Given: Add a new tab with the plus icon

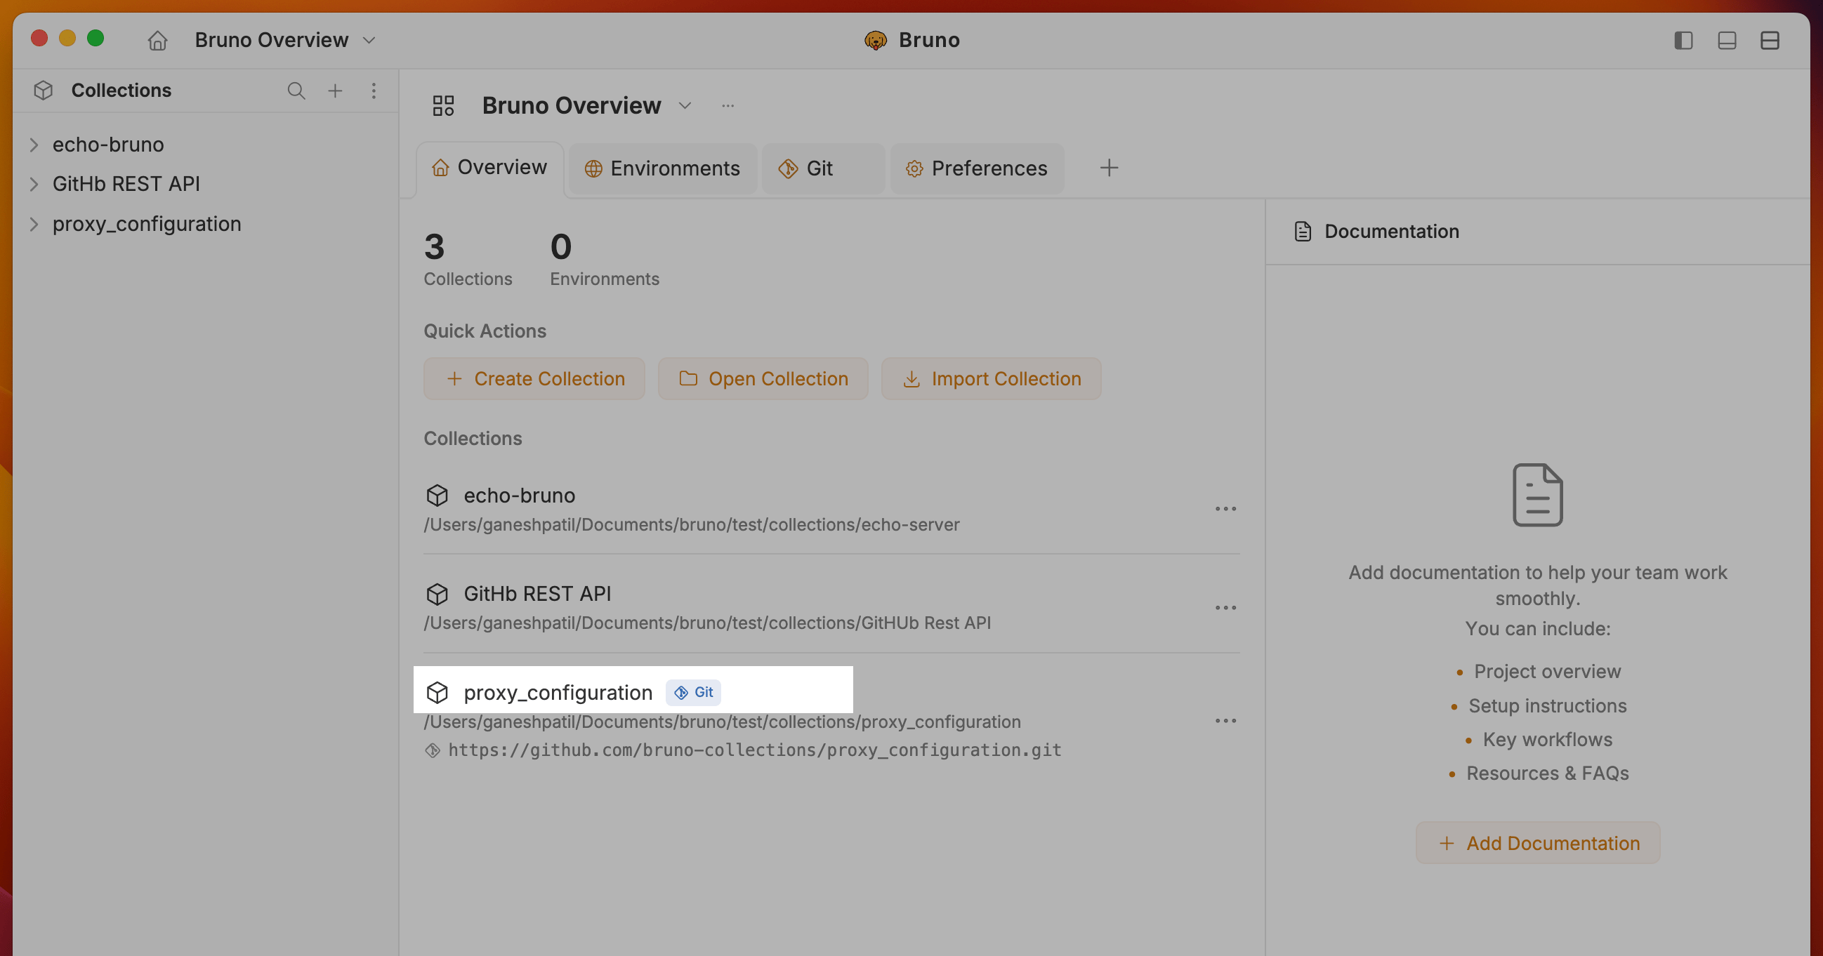Looking at the screenshot, I should pos(1109,168).
